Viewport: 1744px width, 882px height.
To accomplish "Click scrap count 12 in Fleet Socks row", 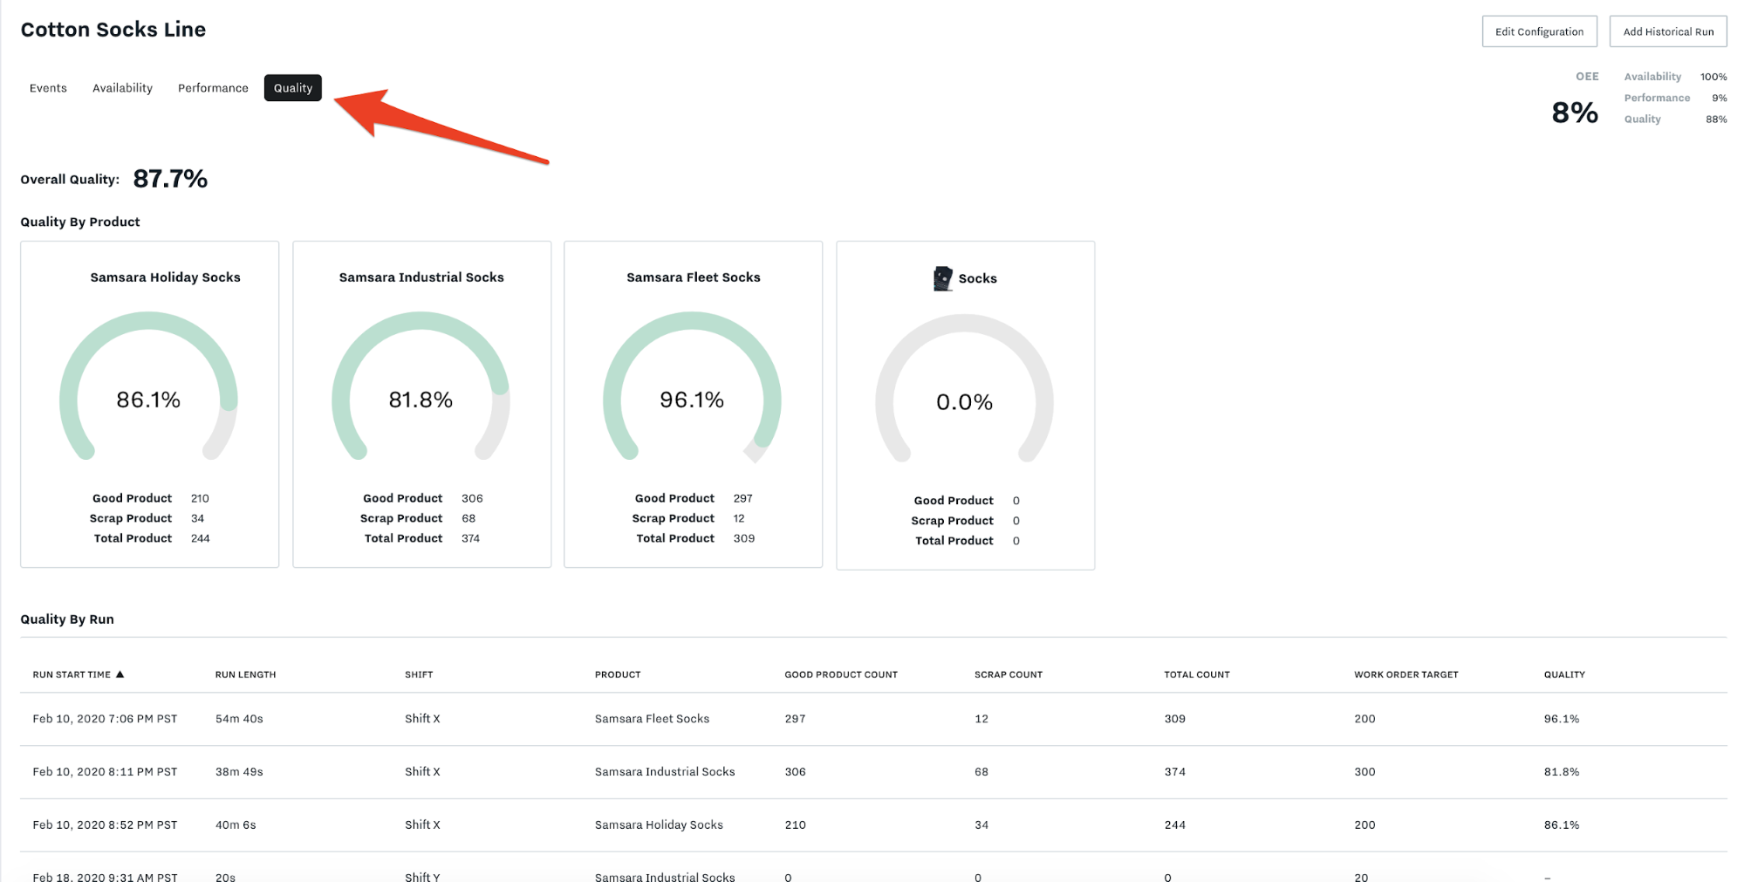I will 981,719.
